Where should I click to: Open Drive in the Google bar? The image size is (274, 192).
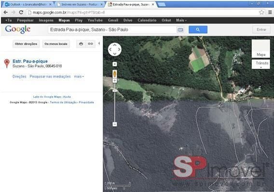pos(128,20)
